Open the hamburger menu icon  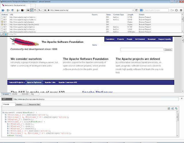pos(181,10)
